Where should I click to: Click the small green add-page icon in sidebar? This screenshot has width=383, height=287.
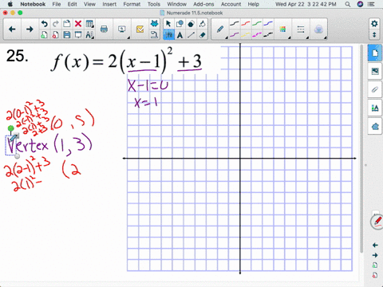point(375,265)
